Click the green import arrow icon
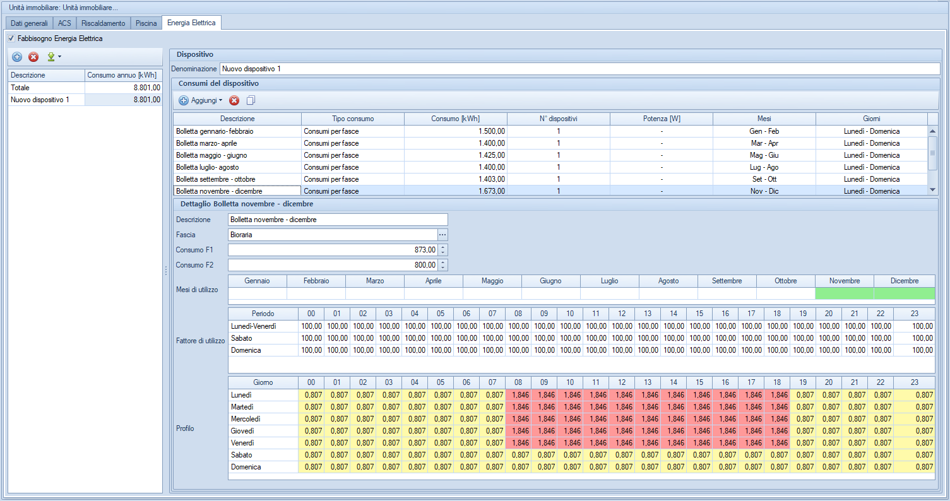The image size is (950, 501). tap(50, 57)
